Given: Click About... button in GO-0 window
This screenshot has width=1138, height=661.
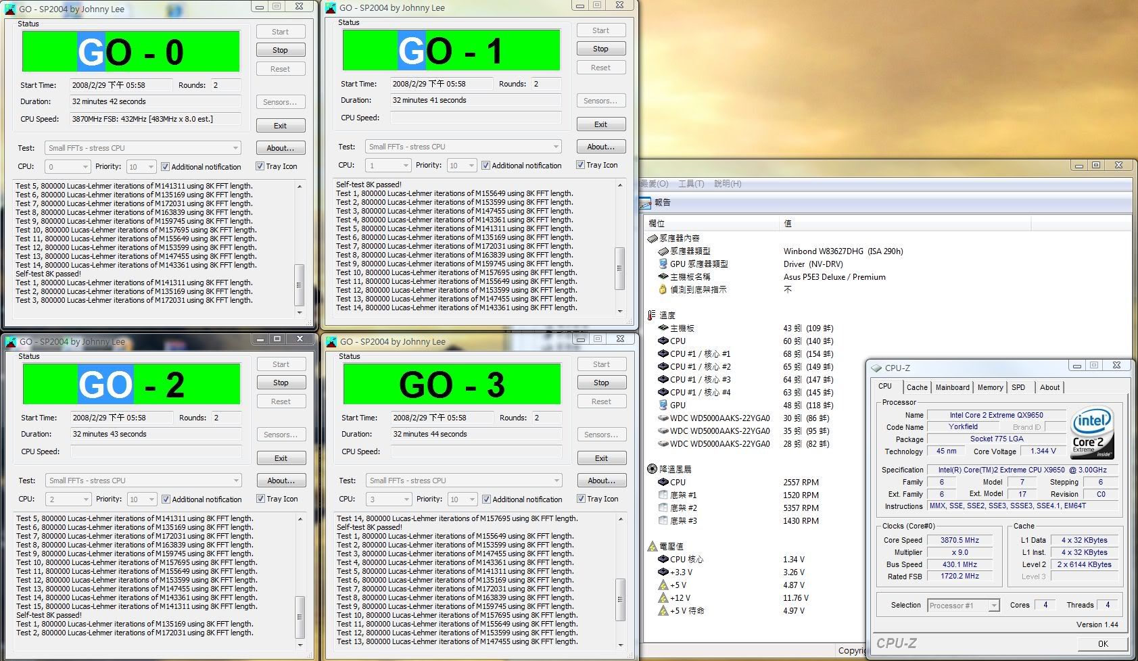Looking at the screenshot, I should tap(280, 148).
